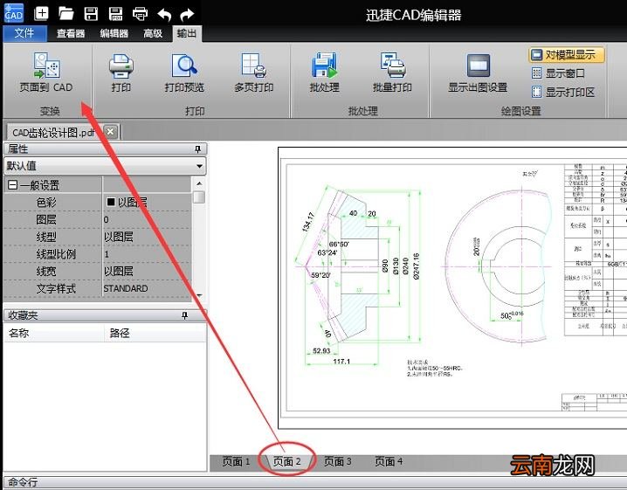Pin the 收藏夹 favorites panel
This screenshot has width=627, height=490.
point(185,315)
